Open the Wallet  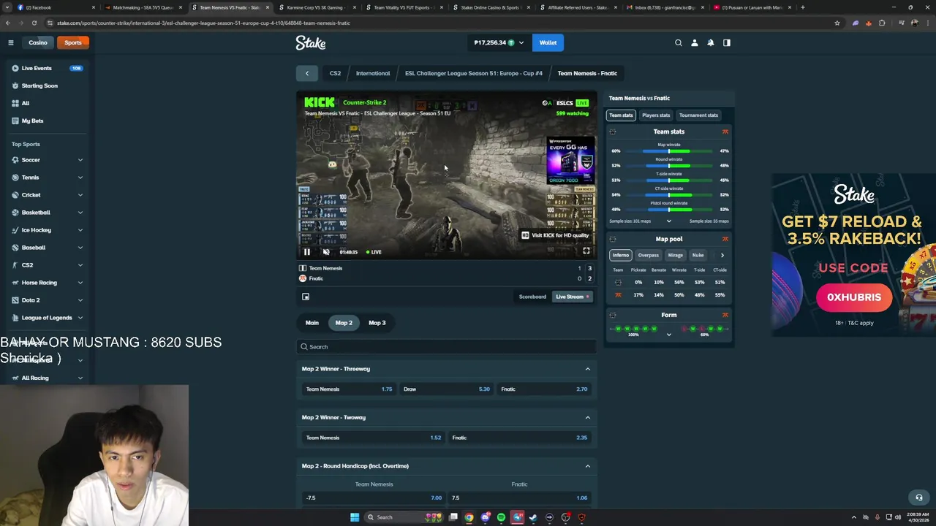tap(548, 42)
